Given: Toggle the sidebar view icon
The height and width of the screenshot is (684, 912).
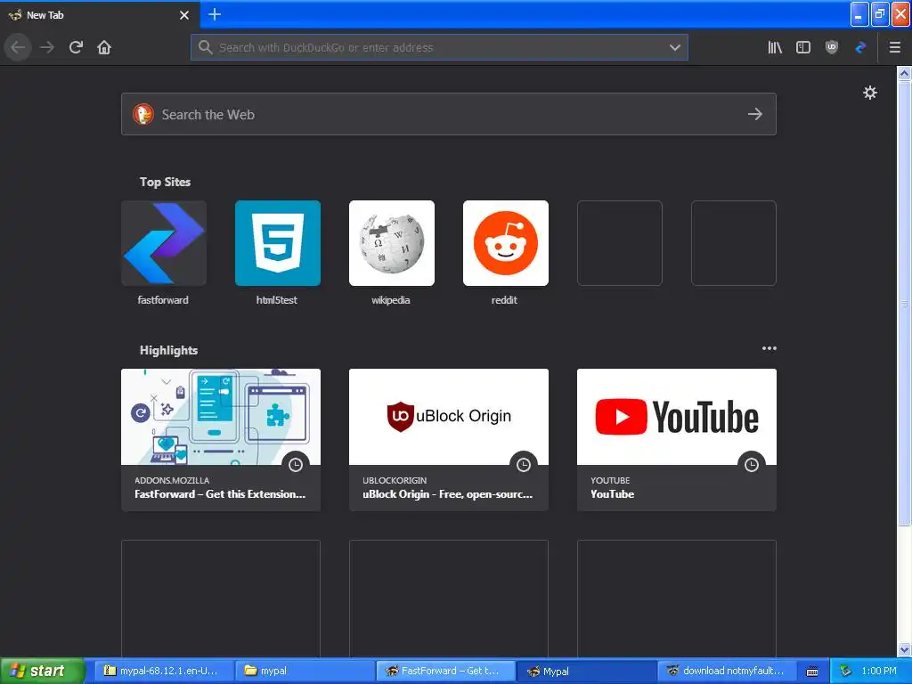Looking at the screenshot, I should pos(803,47).
